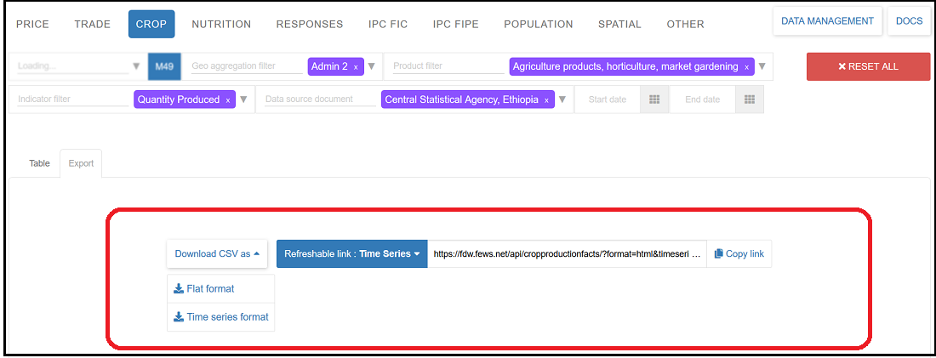Viewport: 936px width, 358px height.
Task: Click the Indicator filter input field
Action: tap(72, 99)
